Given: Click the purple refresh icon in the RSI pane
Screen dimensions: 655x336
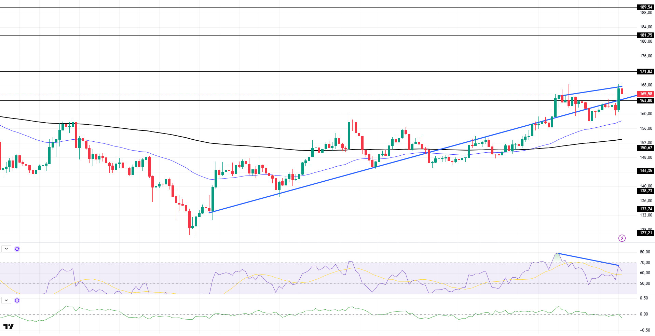Looking at the screenshot, I should [x=17, y=249].
